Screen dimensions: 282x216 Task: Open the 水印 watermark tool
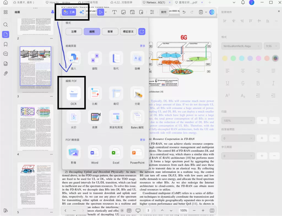(73, 119)
